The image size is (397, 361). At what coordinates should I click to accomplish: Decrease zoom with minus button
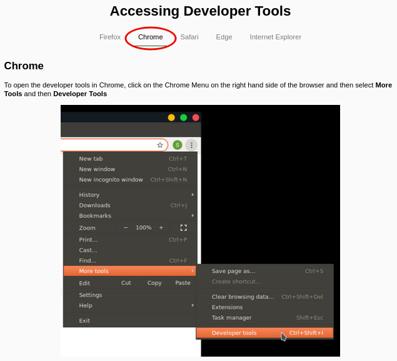tap(126, 228)
